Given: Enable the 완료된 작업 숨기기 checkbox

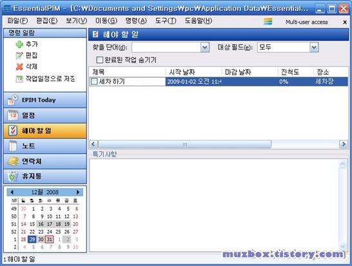Looking at the screenshot, I should click(x=99, y=60).
